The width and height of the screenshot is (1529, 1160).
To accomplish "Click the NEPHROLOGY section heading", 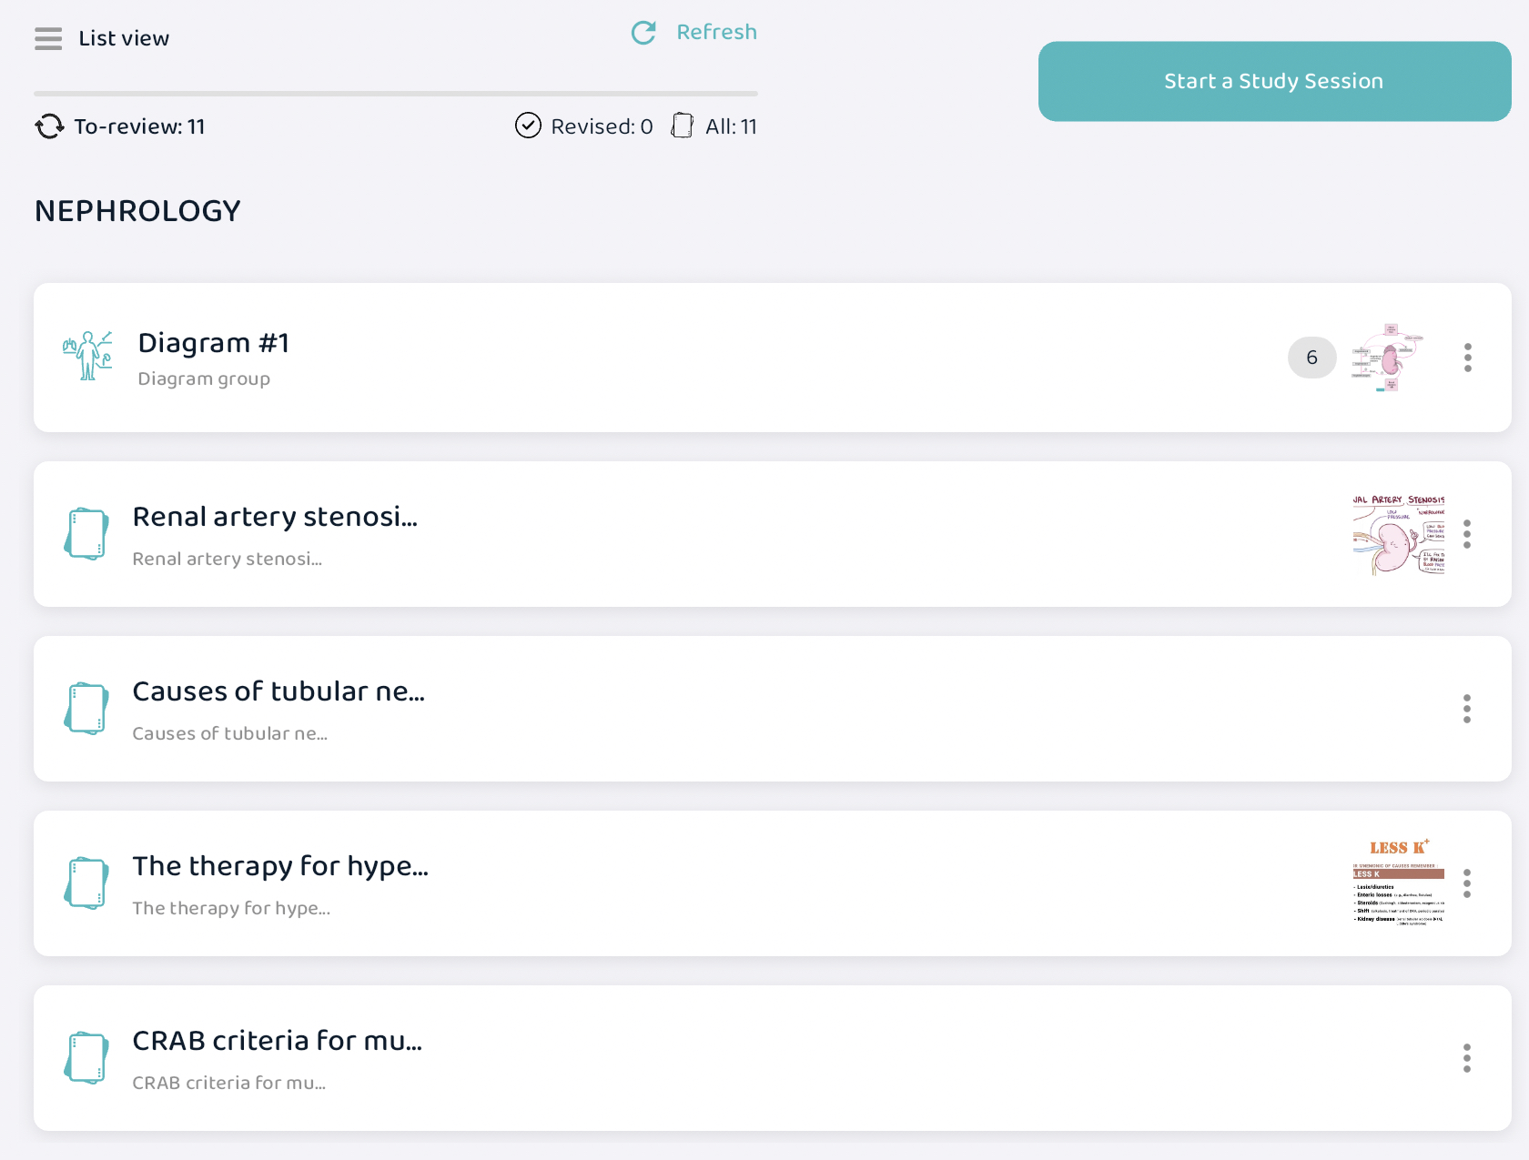I will click(x=137, y=211).
